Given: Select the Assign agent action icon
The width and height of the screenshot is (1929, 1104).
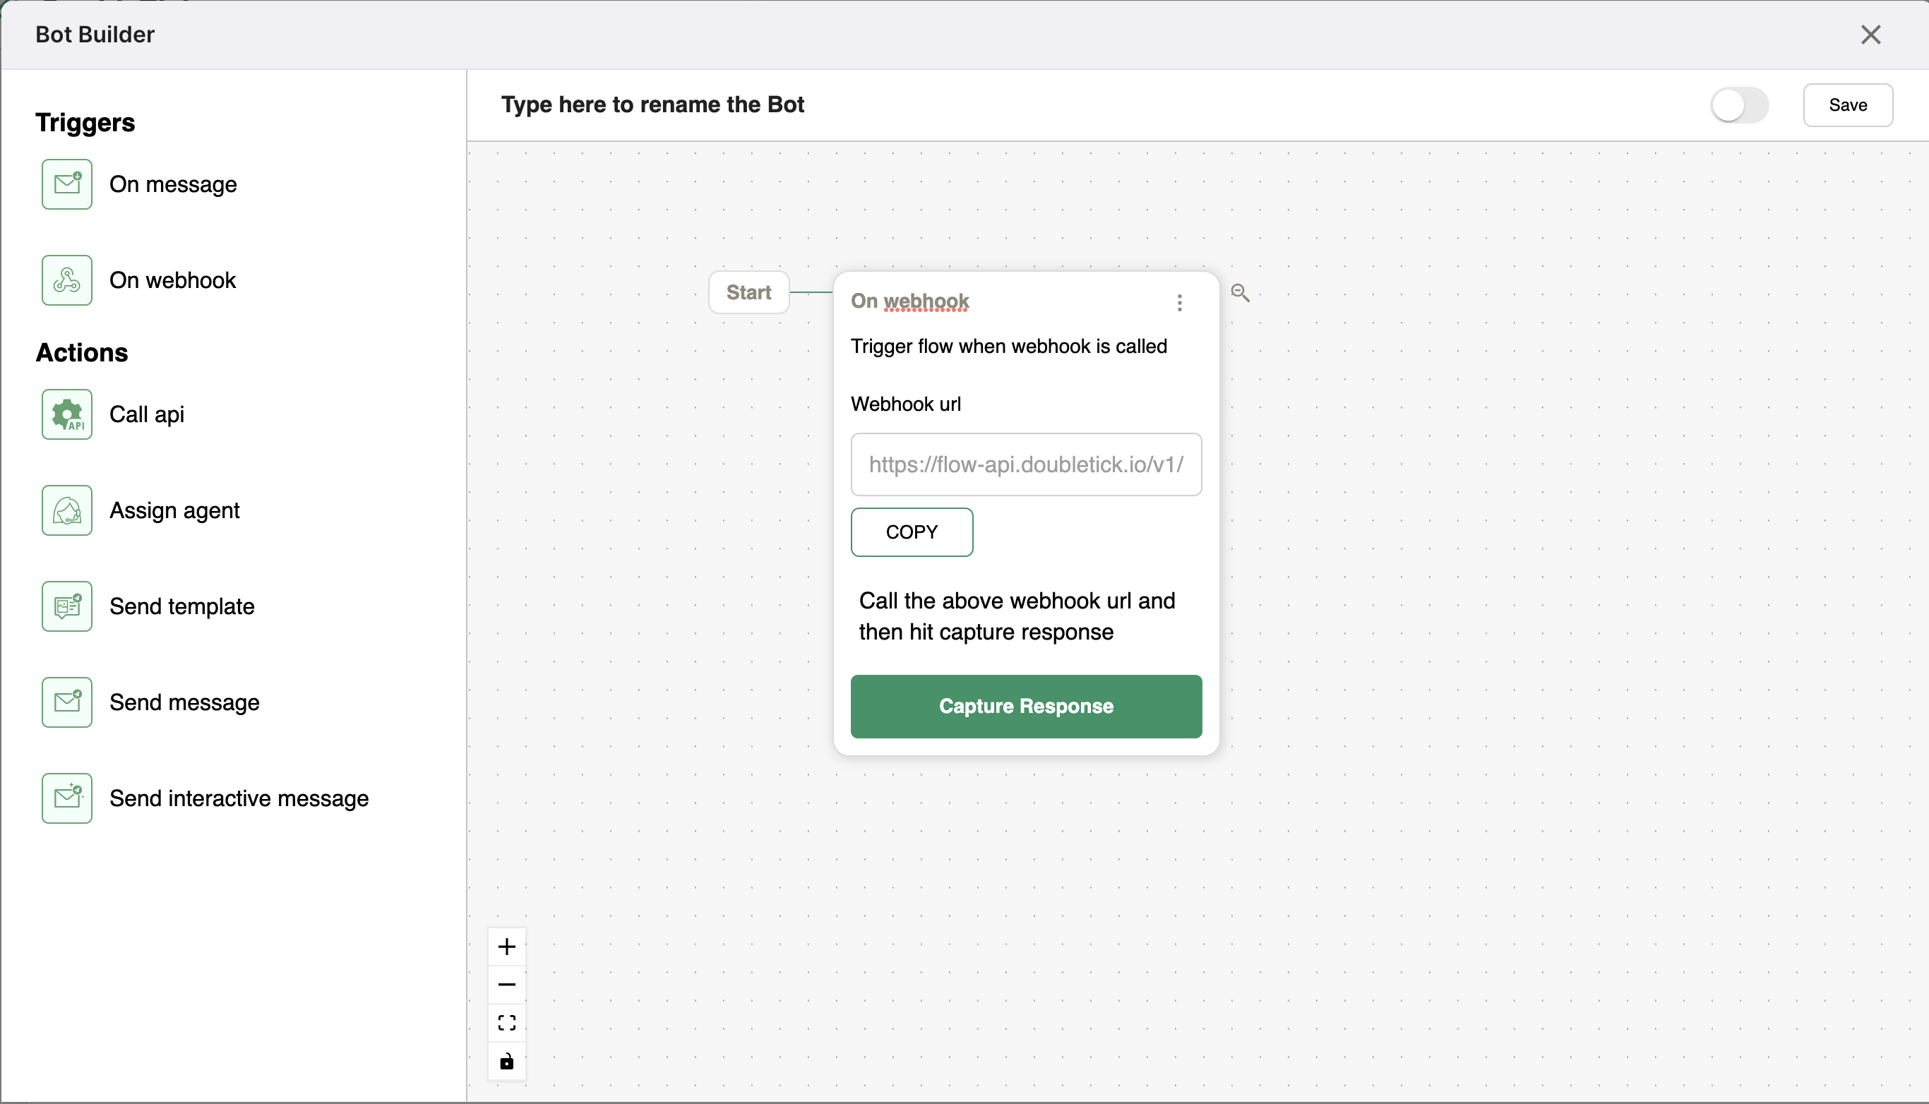Looking at the screenshot, I should click(x=68, y=510).
